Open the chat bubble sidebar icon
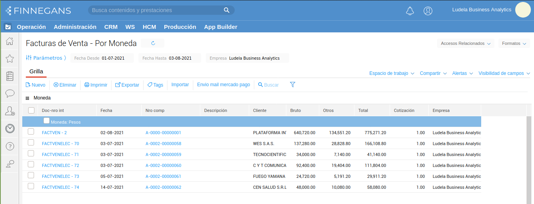Viewport: 534px width, 204px height. (10, 94)
